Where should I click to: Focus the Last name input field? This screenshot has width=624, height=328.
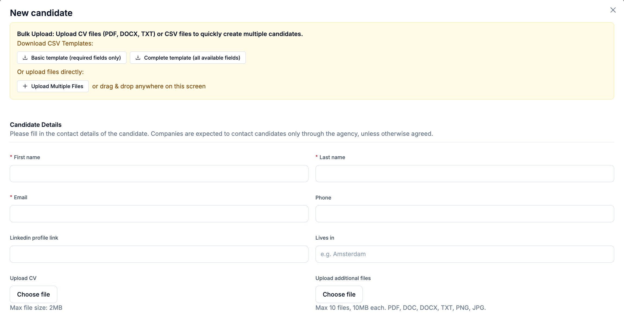click(x=465, y=173)
